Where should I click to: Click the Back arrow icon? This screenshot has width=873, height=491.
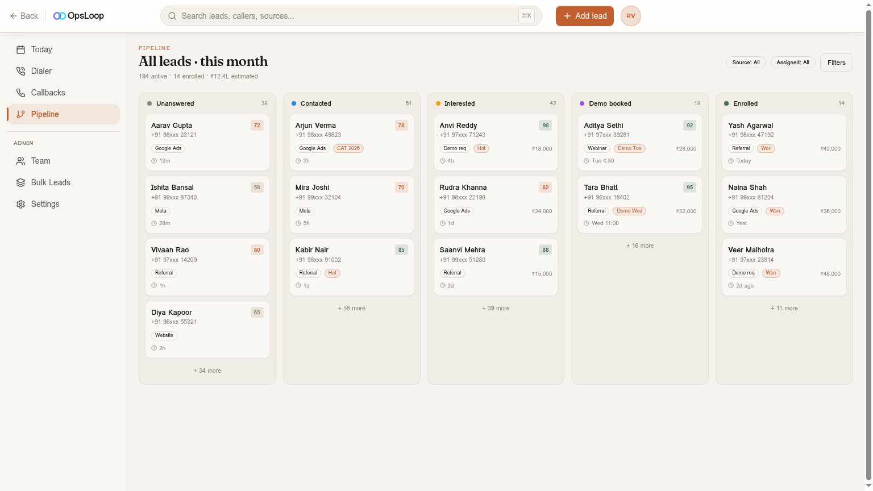(x=14, y=16)
